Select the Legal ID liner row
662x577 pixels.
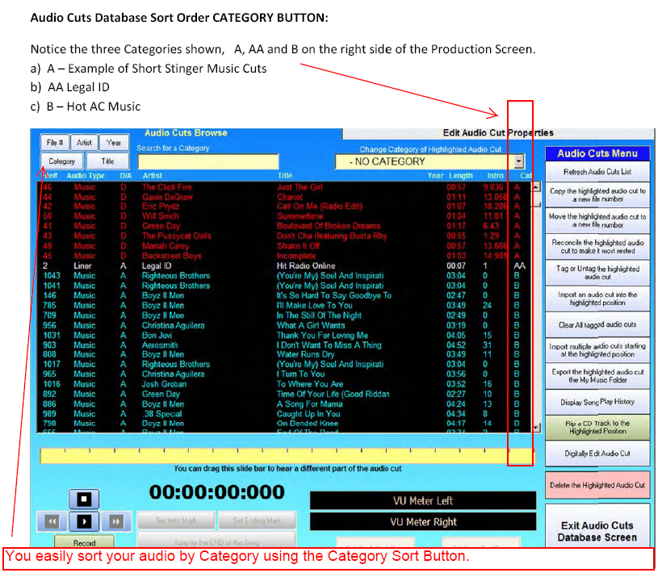[283, 266]
